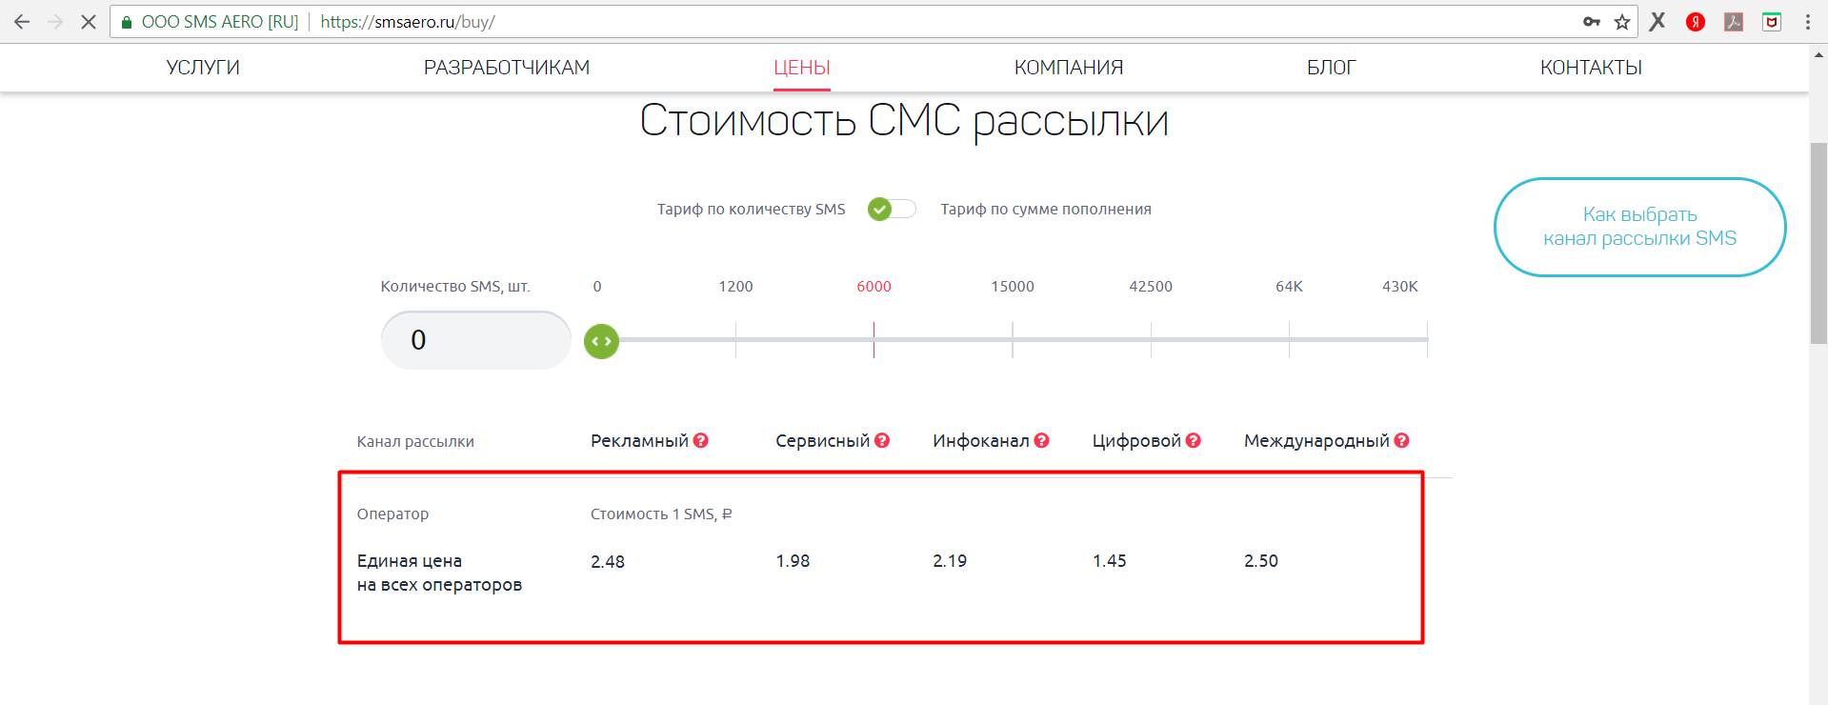Click help icon next to Сервисный
1828x705 pixels.
[x=882, y=440]
